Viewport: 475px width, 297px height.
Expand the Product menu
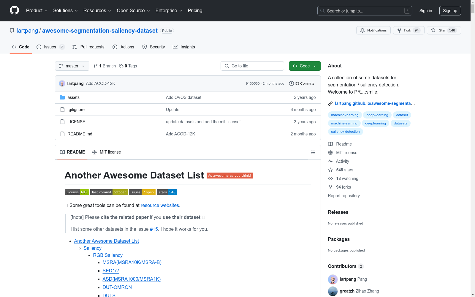click(37, 10)
